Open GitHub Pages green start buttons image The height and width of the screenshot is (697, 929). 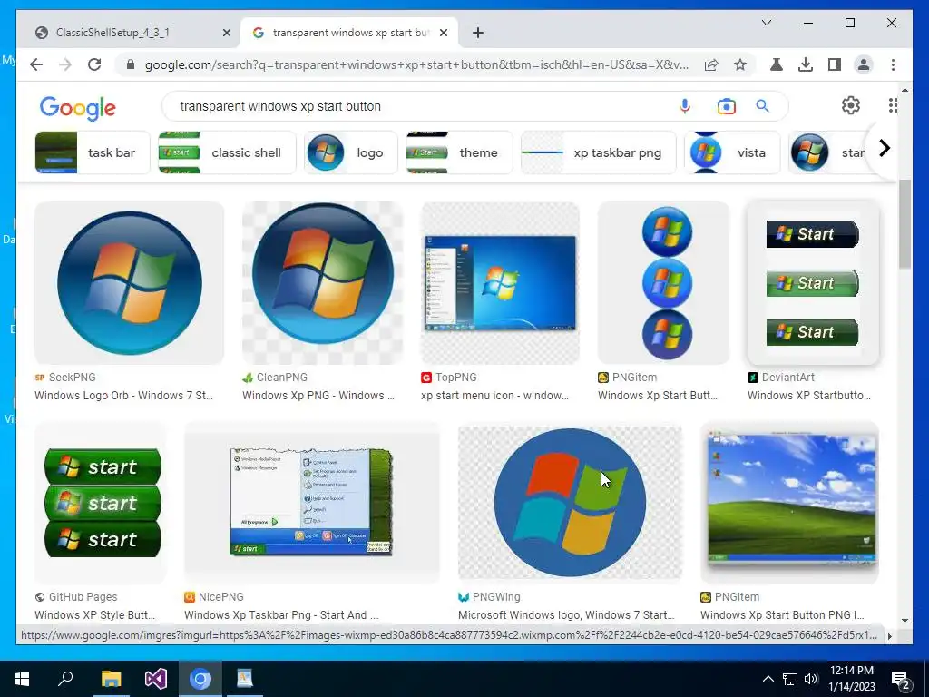[x=101, y=503]
